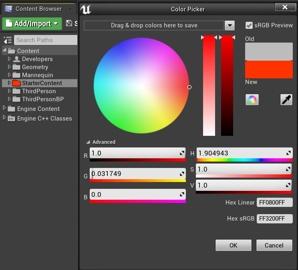Click the Search Paths box
This screenshot has height=270, width=298.
tap(46, 40)
